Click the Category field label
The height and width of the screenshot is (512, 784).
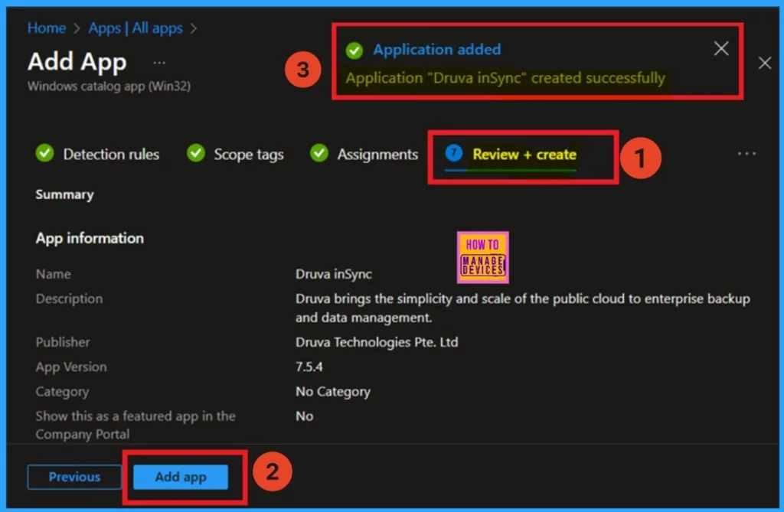pos(63,392)
